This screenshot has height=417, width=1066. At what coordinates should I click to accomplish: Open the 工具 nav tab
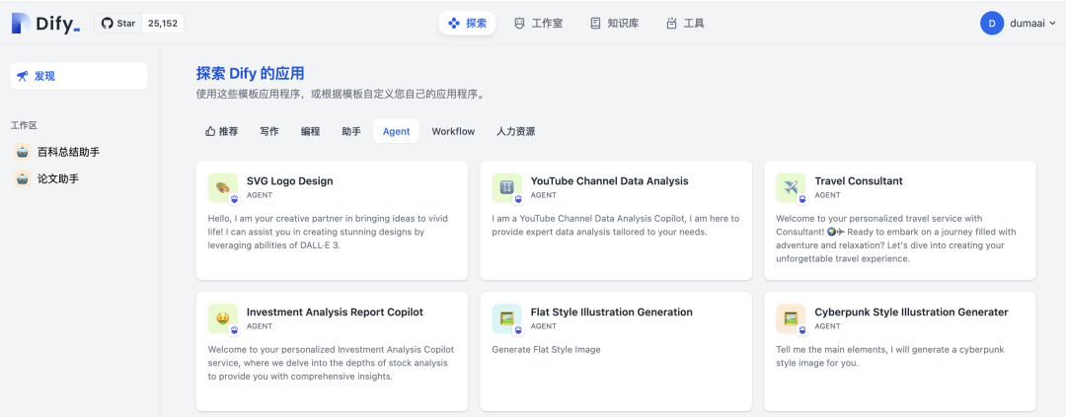685,23
